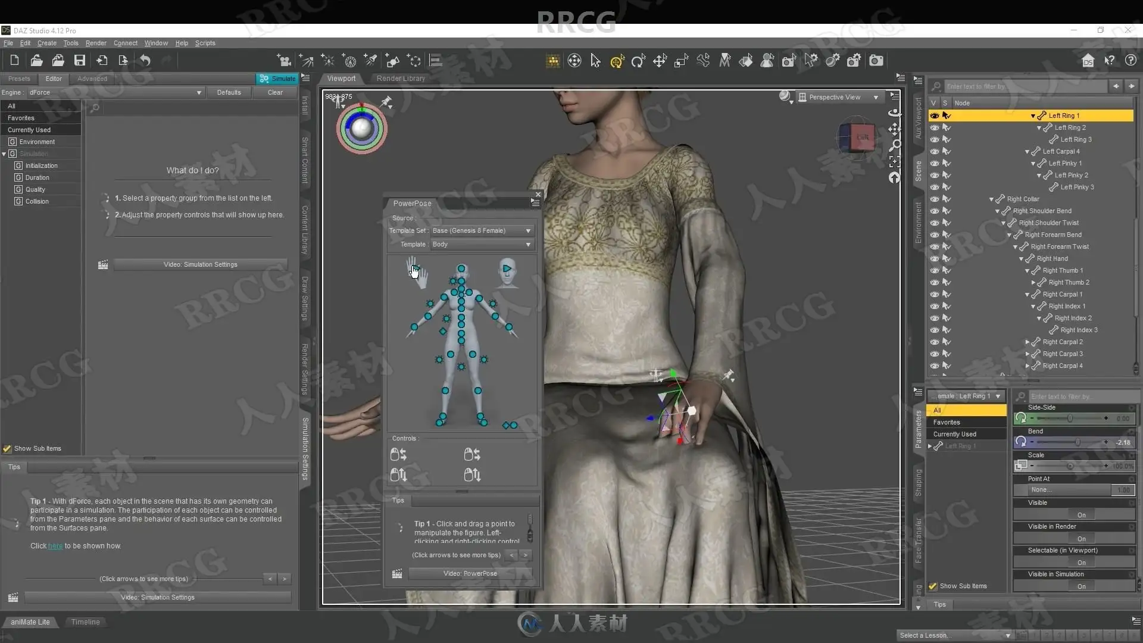1143x643 pixels.
Task: Select the Scale tool icon
Action: [x=681, y=61]
